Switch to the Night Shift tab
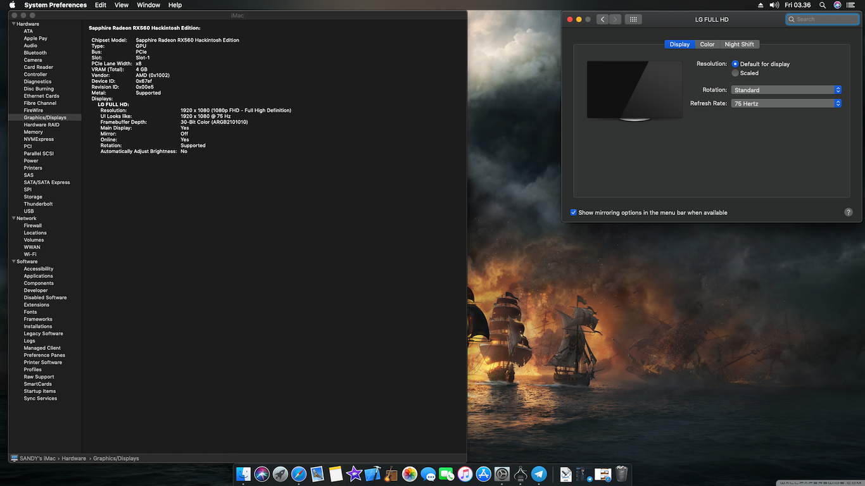The height and width of the screenshot is (486, 865). pos(740,44)
